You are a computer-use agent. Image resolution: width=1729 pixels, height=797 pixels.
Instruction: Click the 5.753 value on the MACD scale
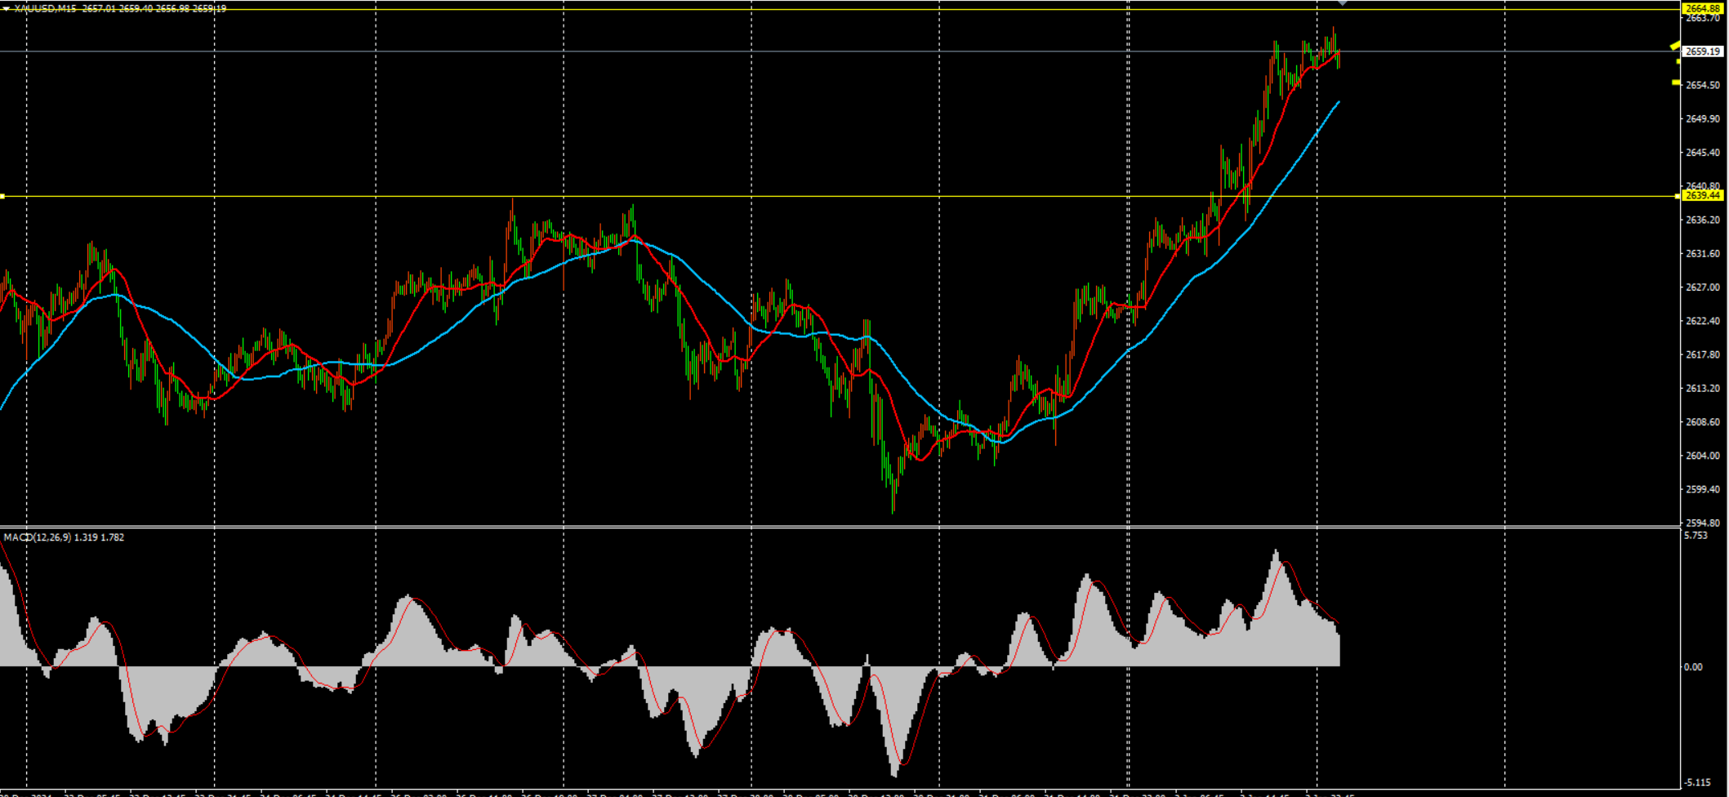tap(1696, 536)
